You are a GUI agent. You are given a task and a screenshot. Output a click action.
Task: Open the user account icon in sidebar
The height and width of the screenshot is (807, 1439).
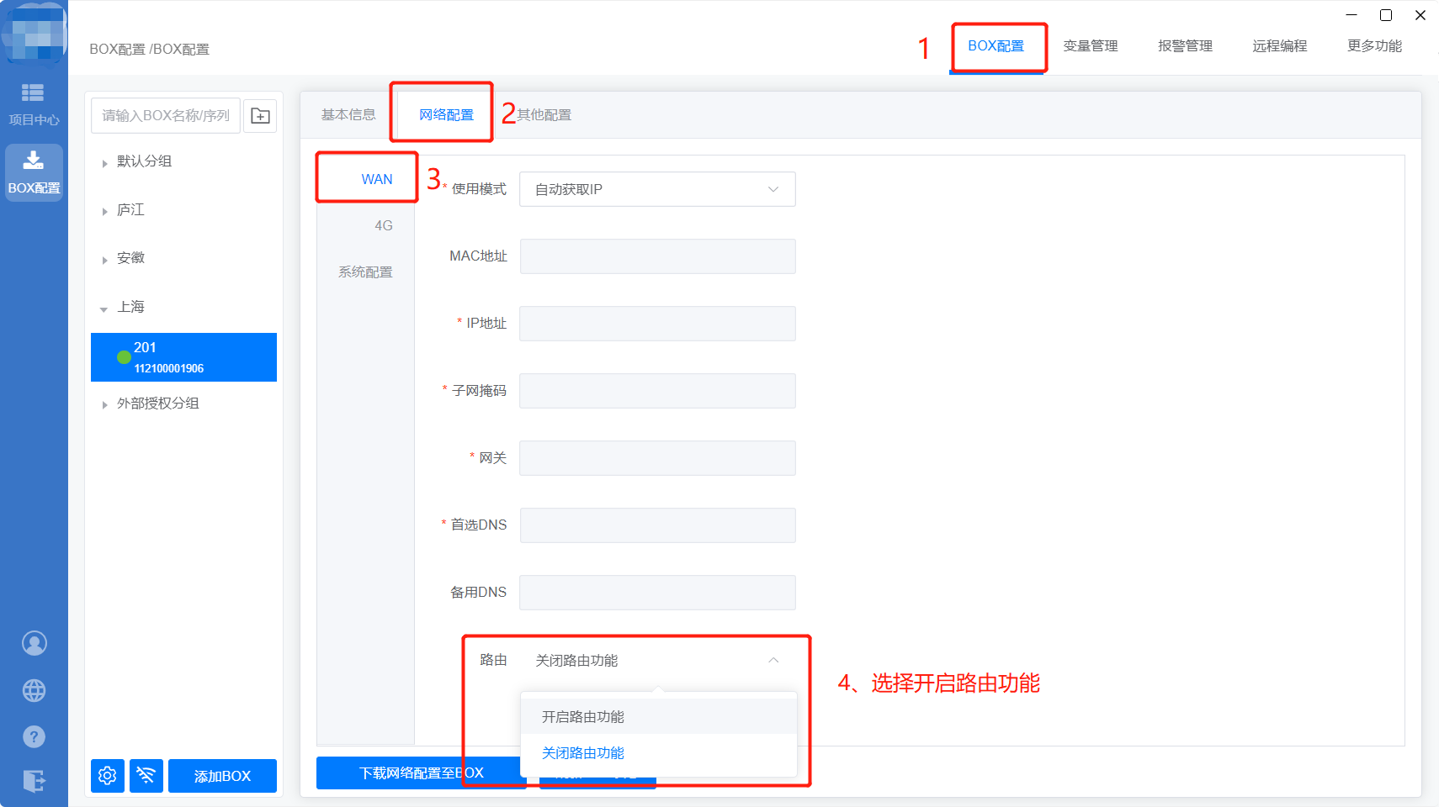[34, 643]
